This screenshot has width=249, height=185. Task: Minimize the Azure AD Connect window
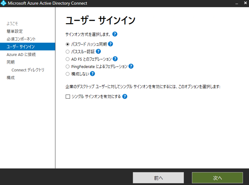[237, 3]
